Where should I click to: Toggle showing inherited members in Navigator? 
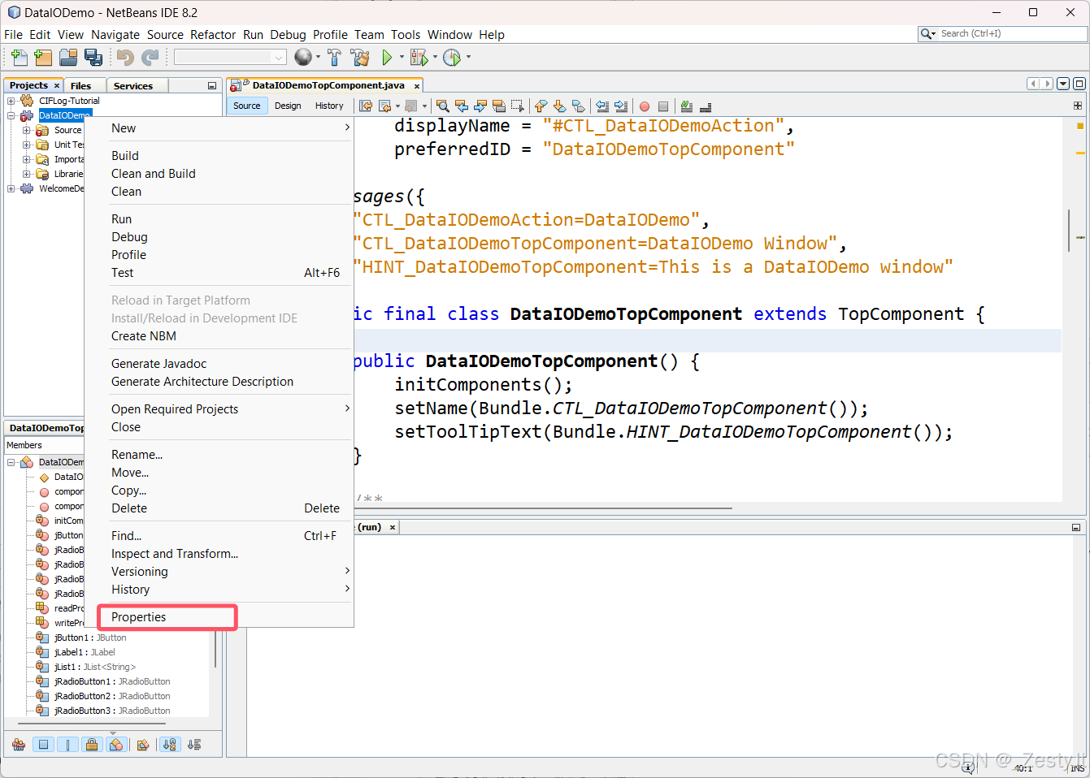click(18, 744)
